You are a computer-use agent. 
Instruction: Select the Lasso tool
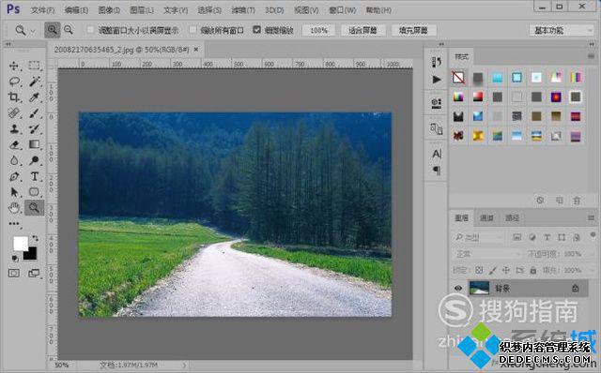click(14, 82)
